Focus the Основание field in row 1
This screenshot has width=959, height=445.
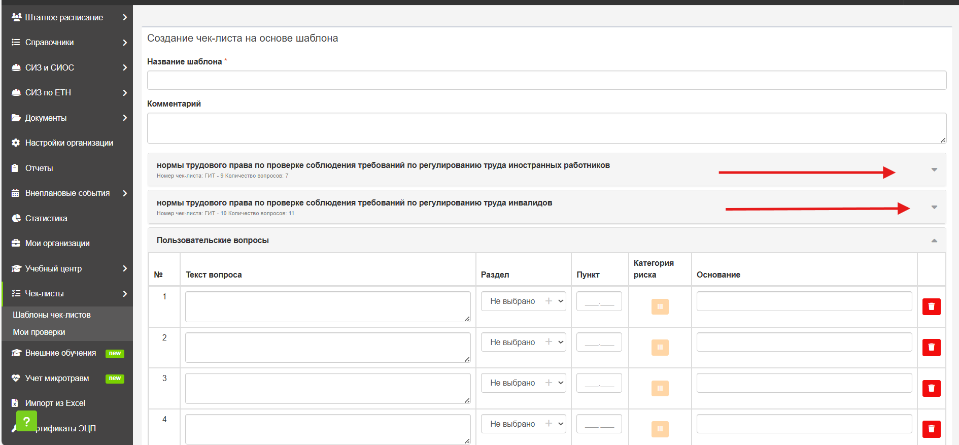pos(804,301)
